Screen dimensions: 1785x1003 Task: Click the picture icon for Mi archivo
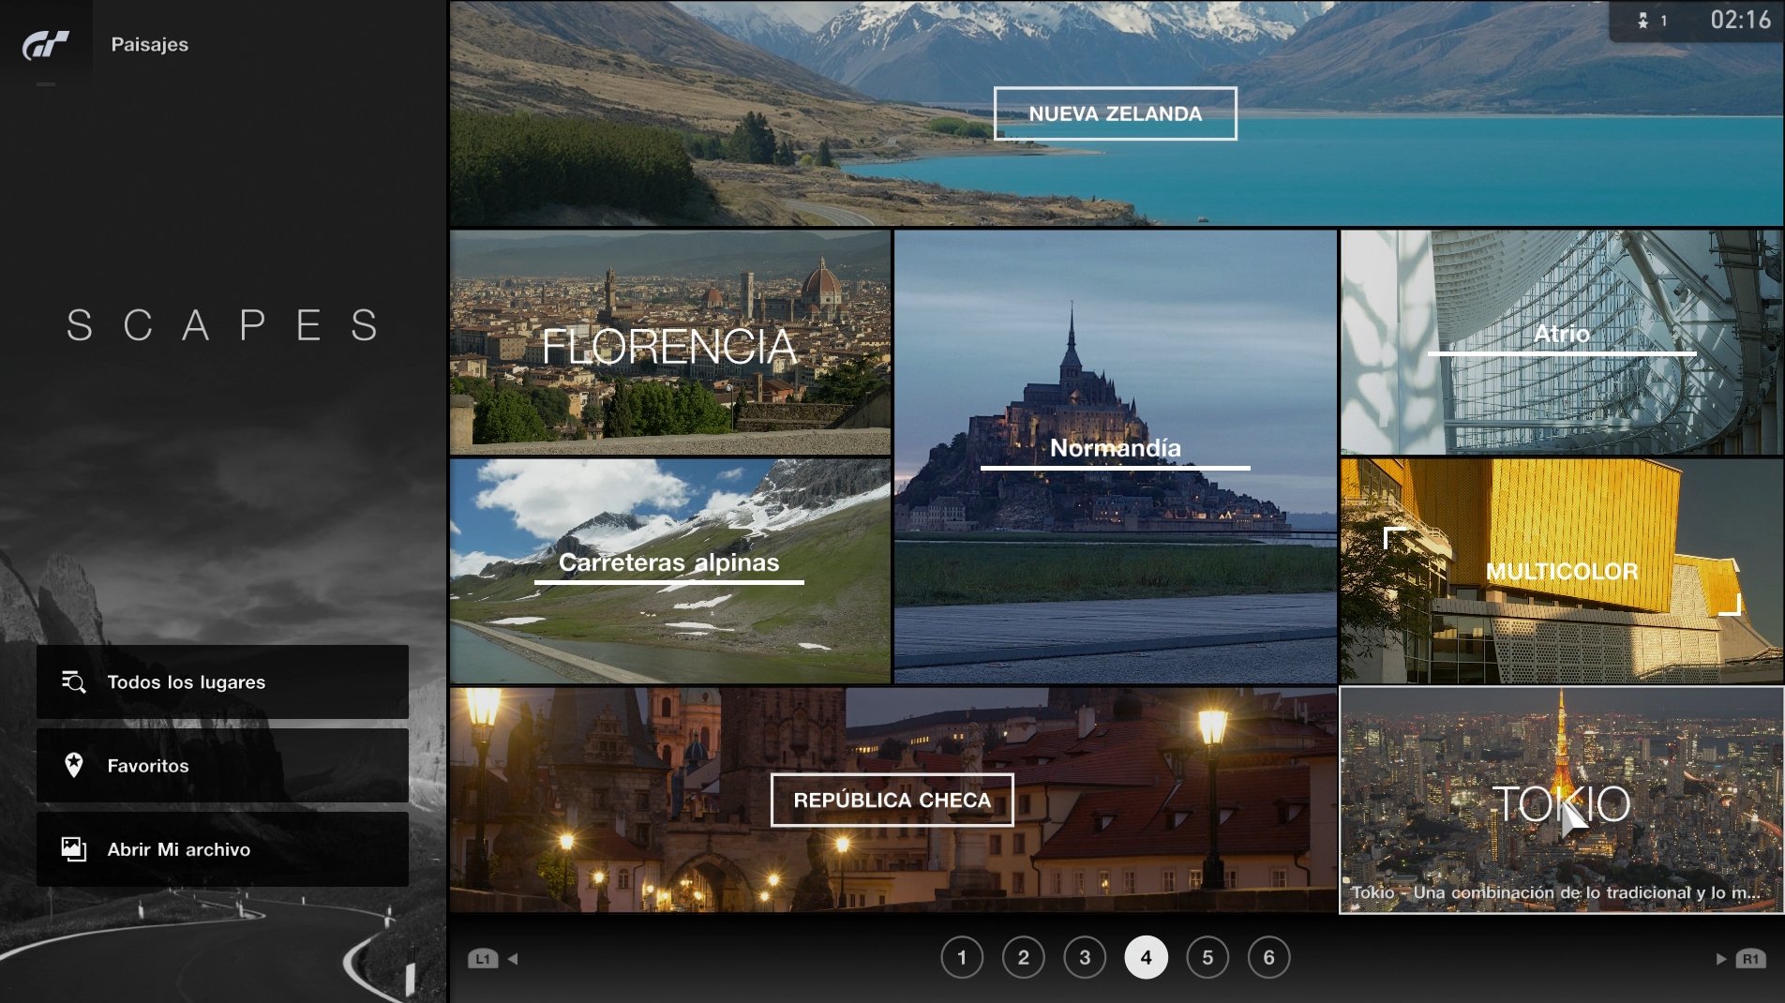pos(73,849)
